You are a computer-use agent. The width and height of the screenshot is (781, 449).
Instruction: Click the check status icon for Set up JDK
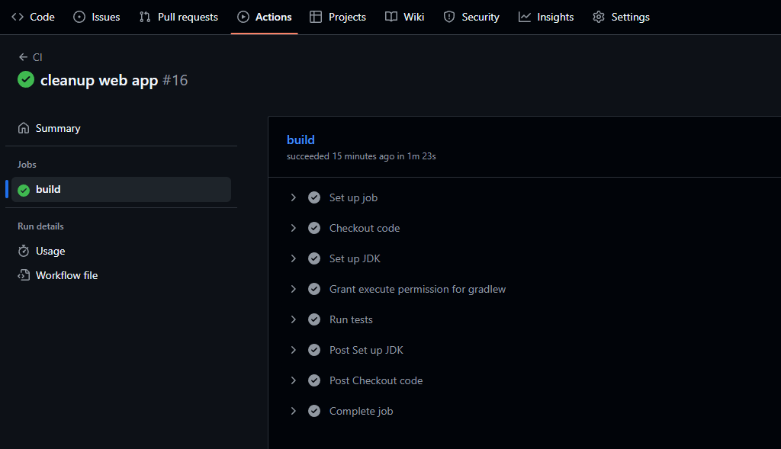313,258
